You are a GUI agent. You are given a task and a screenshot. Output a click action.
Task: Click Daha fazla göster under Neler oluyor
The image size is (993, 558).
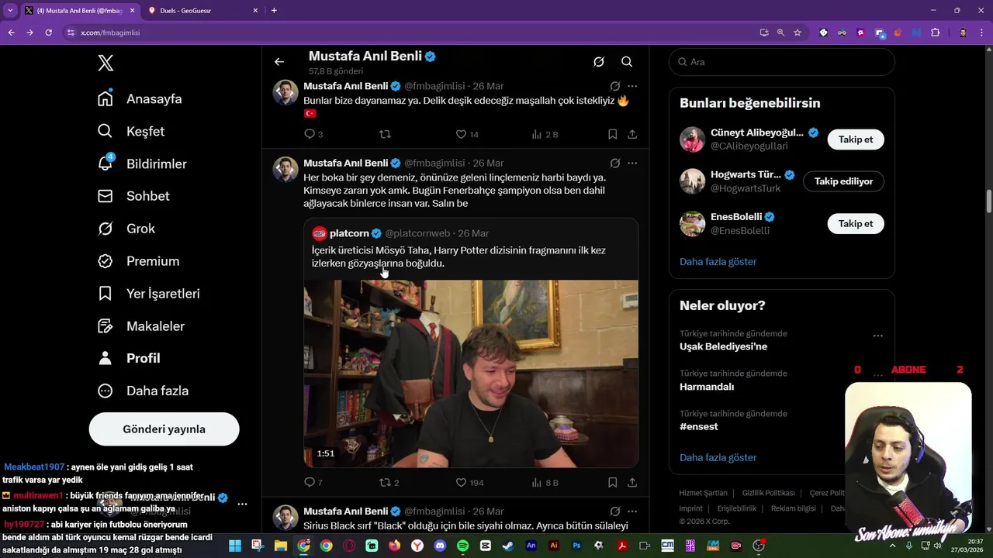[x=718, y=457]
